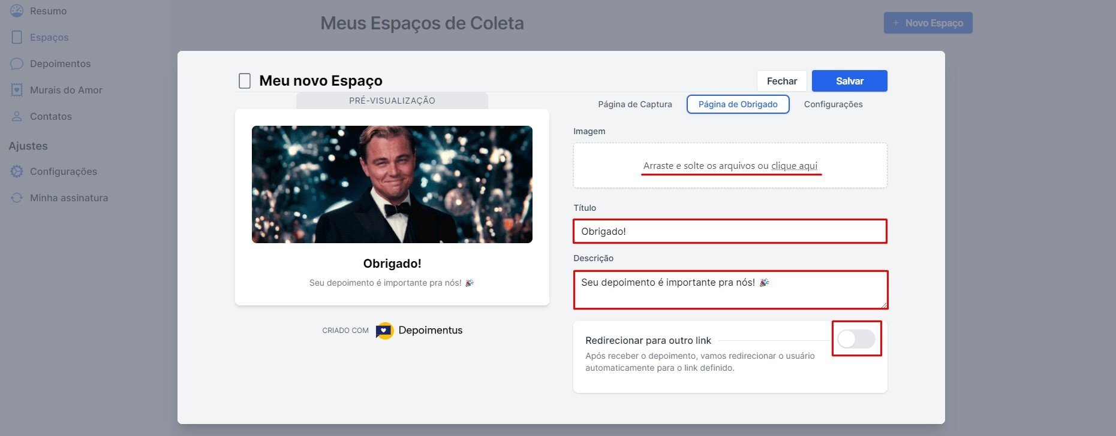
Task: Click the Espaços icon in sidebar
Action: click(x=17, y=37)
